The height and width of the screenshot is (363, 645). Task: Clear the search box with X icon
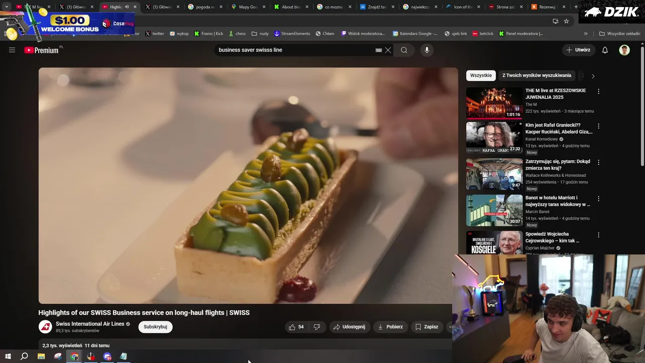click(388, 50)
